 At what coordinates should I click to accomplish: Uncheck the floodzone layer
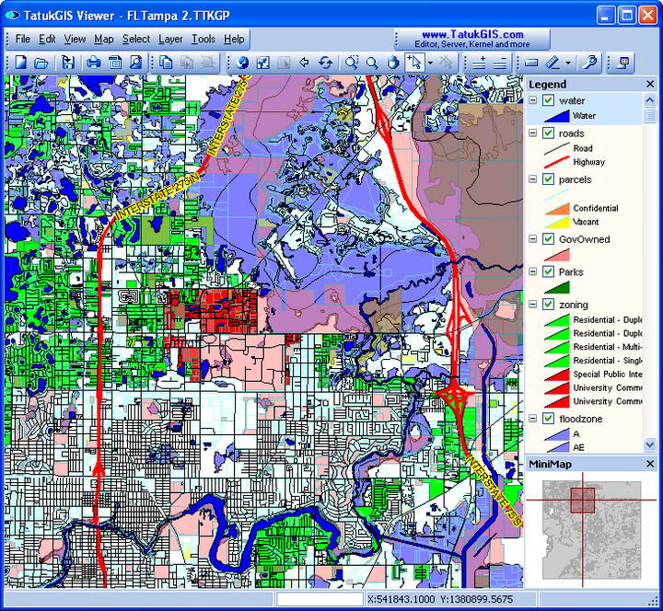(549, 419)
